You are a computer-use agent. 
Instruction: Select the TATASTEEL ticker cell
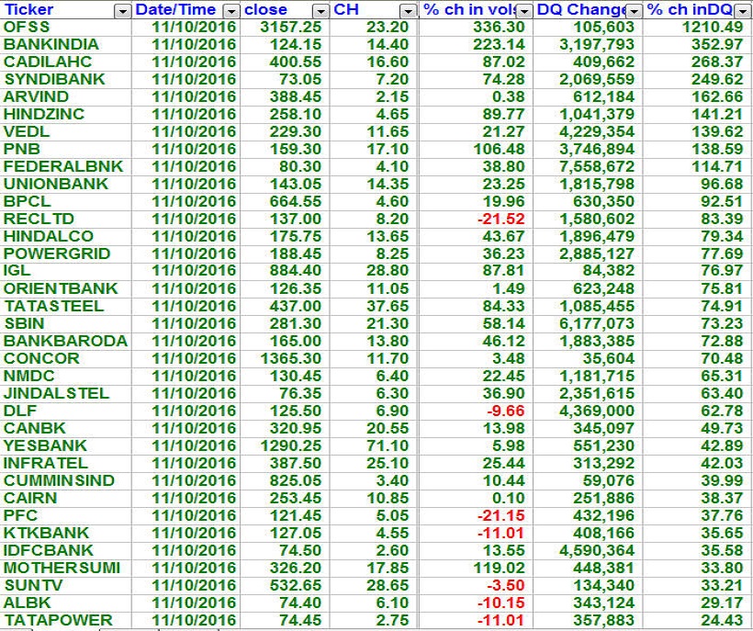coord(55,306)
